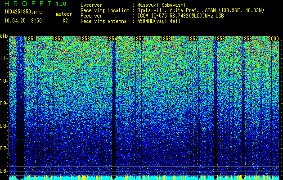Click the 0.8 kHz axis label

tap(4, 126)
